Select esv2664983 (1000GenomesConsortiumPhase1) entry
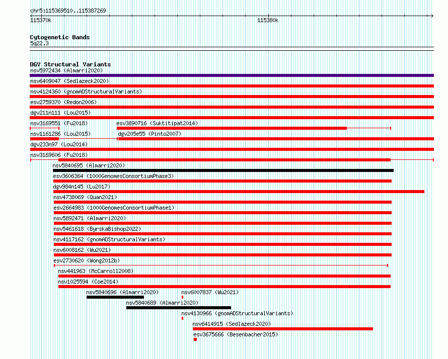 point(114,208)
